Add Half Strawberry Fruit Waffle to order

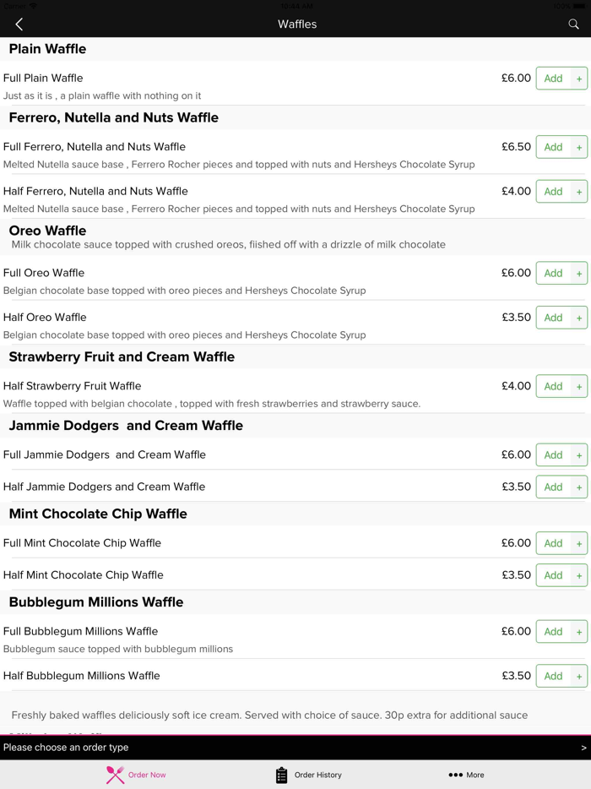(561, 386)
